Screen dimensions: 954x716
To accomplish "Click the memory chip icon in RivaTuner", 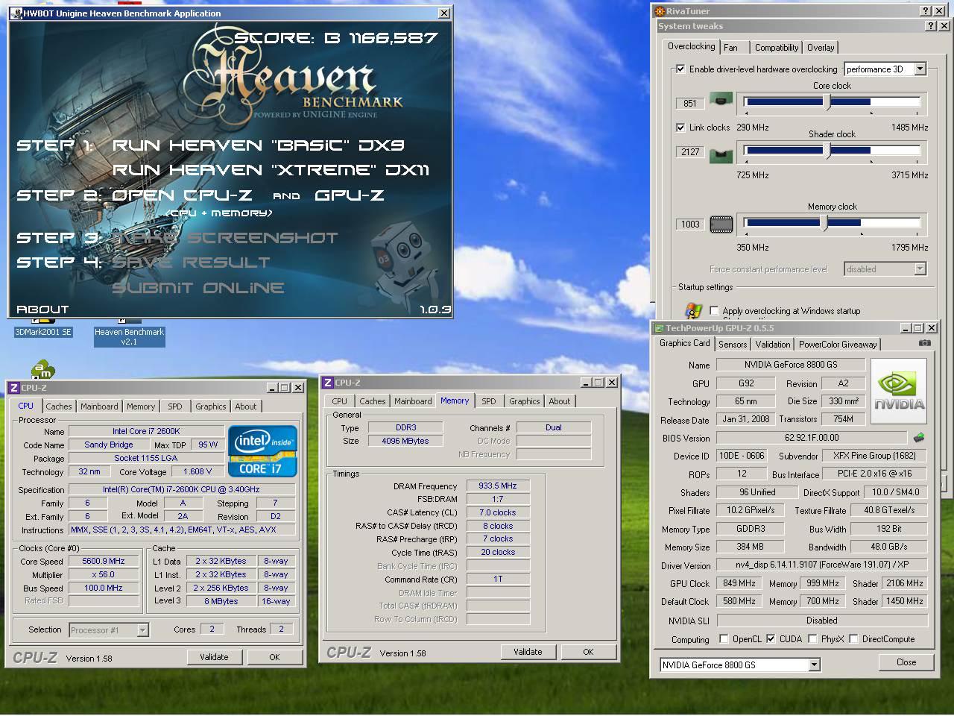I will [x=721, y=224].
